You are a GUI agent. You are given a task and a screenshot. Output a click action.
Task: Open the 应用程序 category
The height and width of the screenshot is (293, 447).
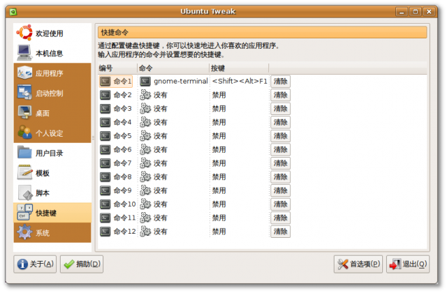(x=52, y=73)
